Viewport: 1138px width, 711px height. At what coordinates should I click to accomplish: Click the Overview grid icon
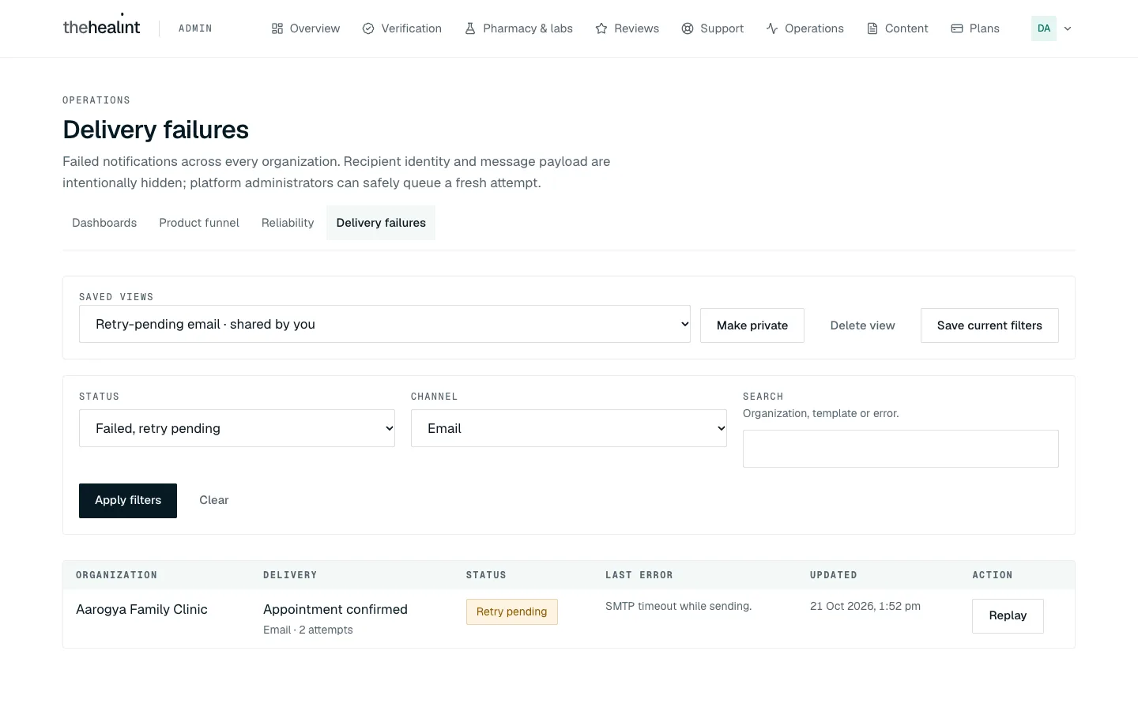(277, 28)
